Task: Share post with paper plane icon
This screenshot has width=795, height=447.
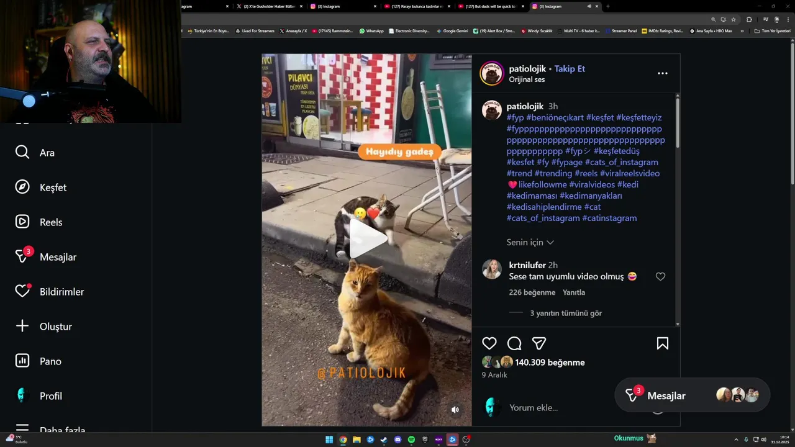Action: (539, 343)
